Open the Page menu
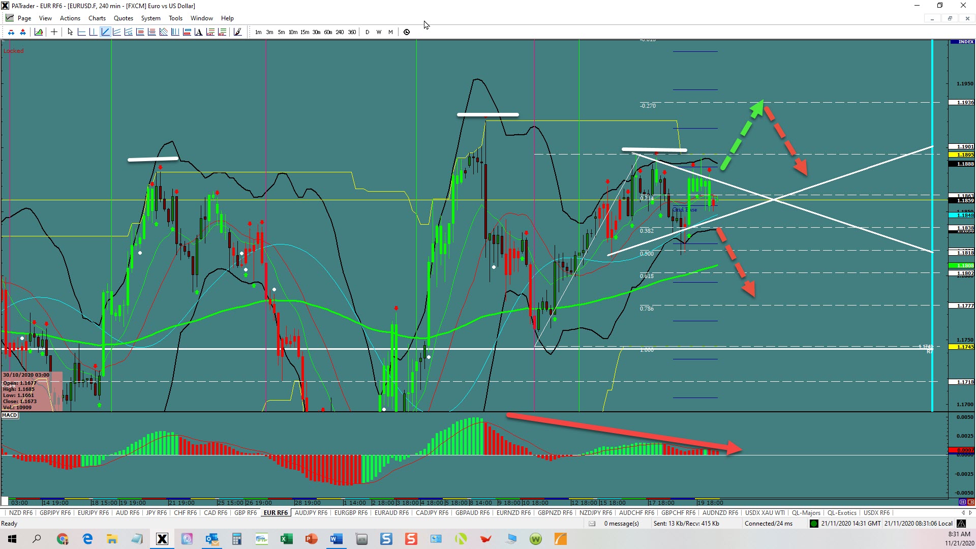This screenshot has width=976, height=549. pyautogui.click(x=24, y=18)
